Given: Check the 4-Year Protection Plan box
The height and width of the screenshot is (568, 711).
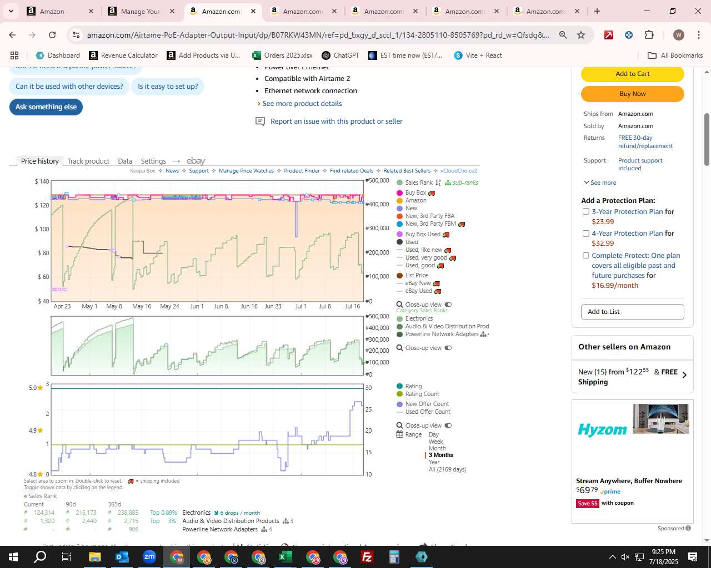Looking at the screenshot, I should [585, 233].
